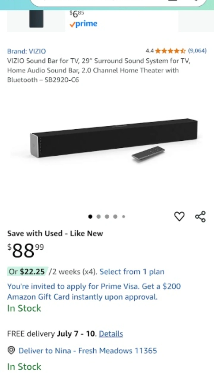
Task: Select the third carousel image dot
Action: pyautogui.click(x=107, y=216)
